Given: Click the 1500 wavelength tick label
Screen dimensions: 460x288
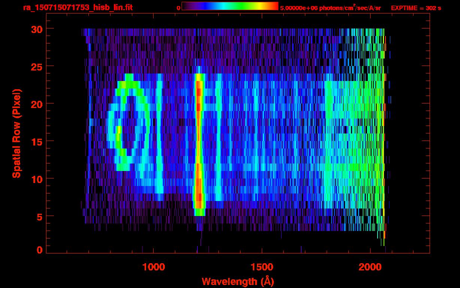Looking at the screenshot, I should [x=261, y=267].
